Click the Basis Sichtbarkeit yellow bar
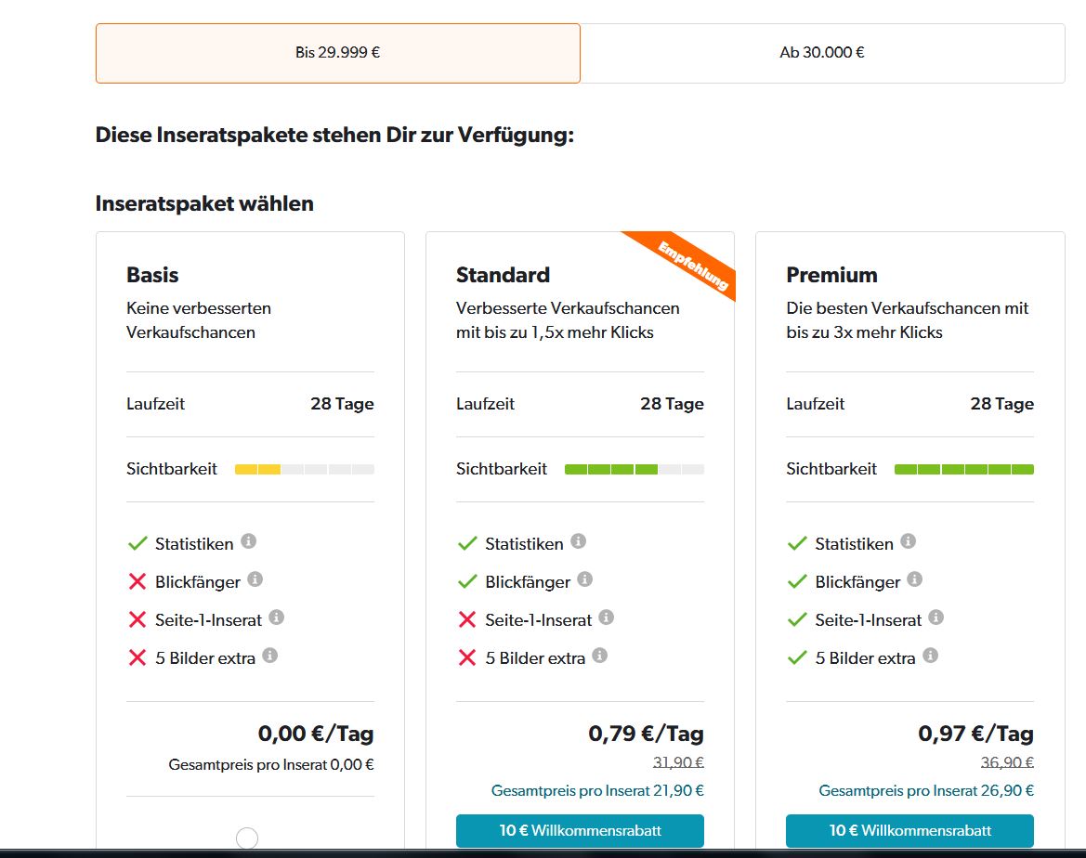The height and width of the screenshot is (858, 1086). pyautogui.click(x=258, y=470)
